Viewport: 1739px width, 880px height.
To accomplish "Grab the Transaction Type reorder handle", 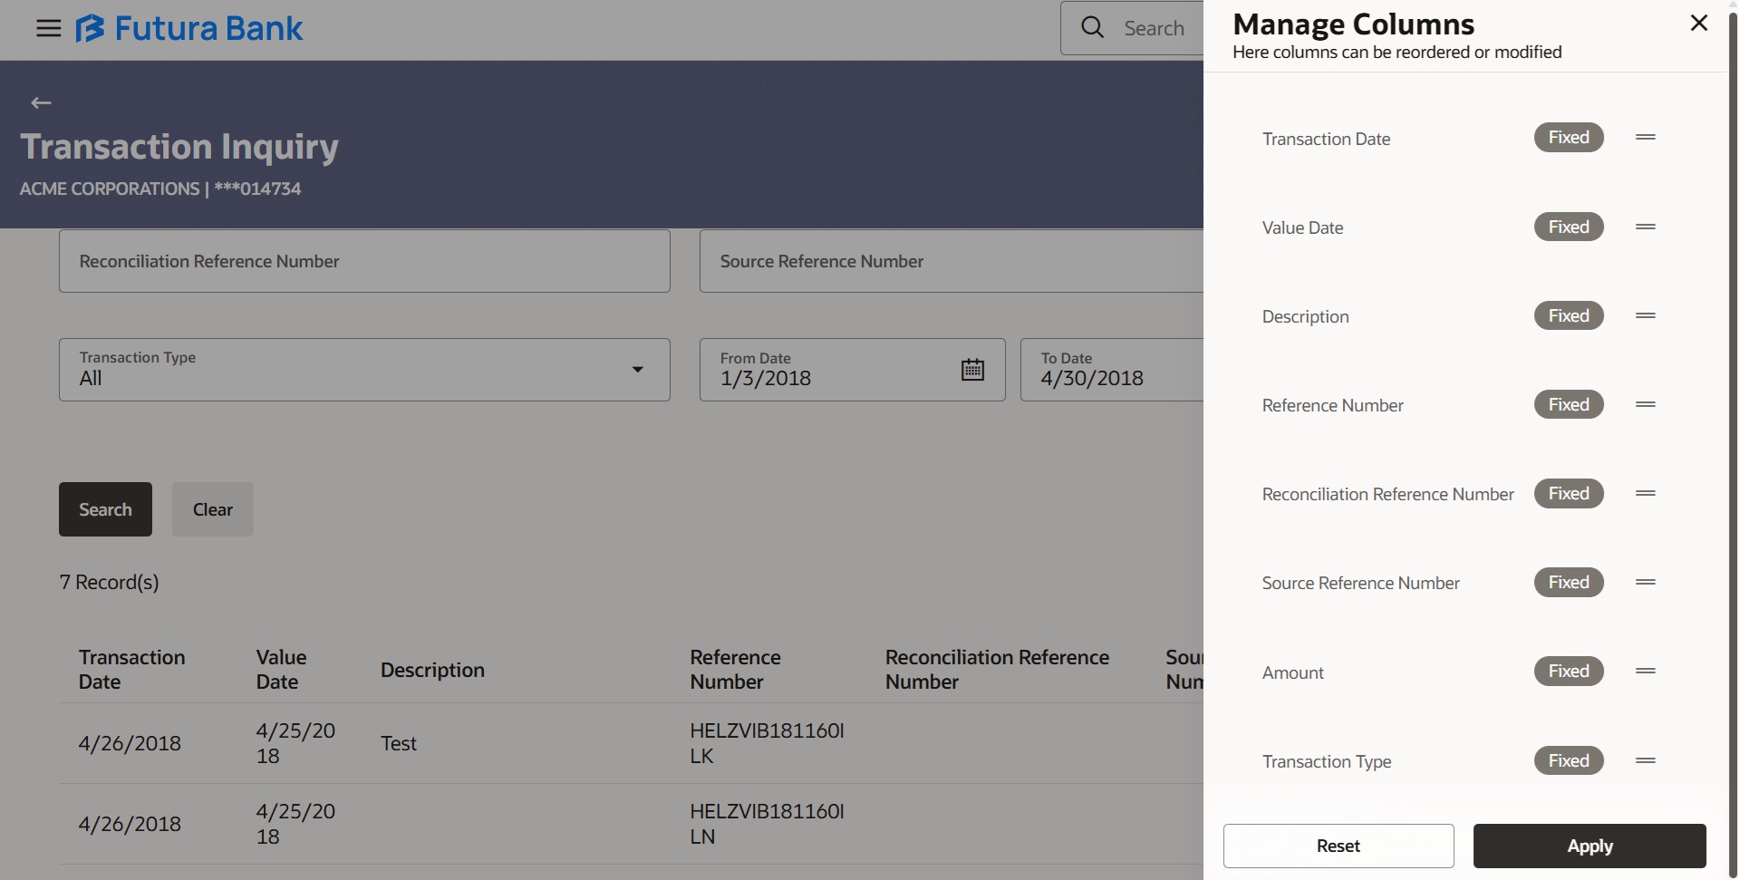I will [1646, 760].
